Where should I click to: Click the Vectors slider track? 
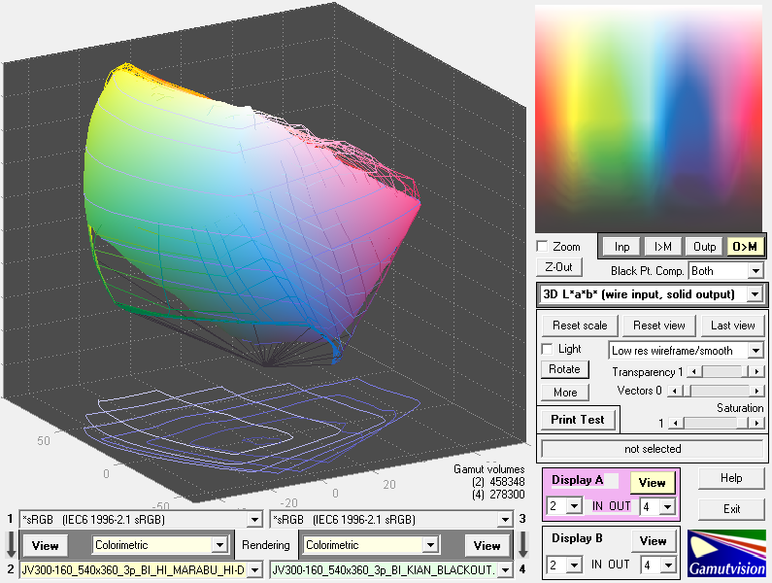click(716, 391)
